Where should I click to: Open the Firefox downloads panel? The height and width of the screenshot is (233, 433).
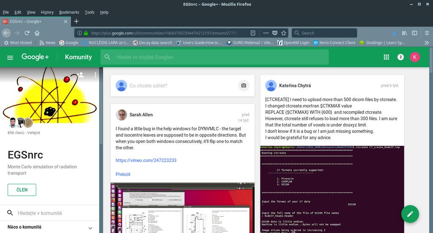395,33
